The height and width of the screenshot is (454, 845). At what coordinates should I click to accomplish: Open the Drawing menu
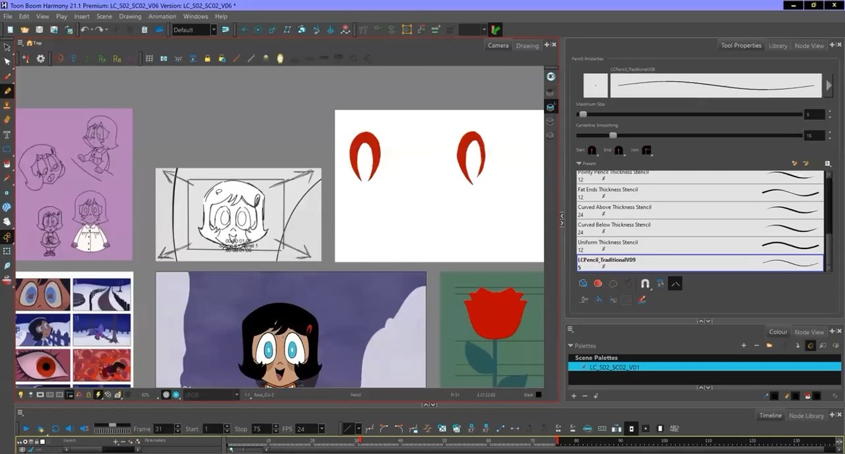coord(130,16)
